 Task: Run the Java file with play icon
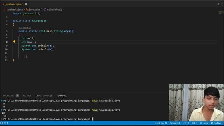tap(218, 4)
